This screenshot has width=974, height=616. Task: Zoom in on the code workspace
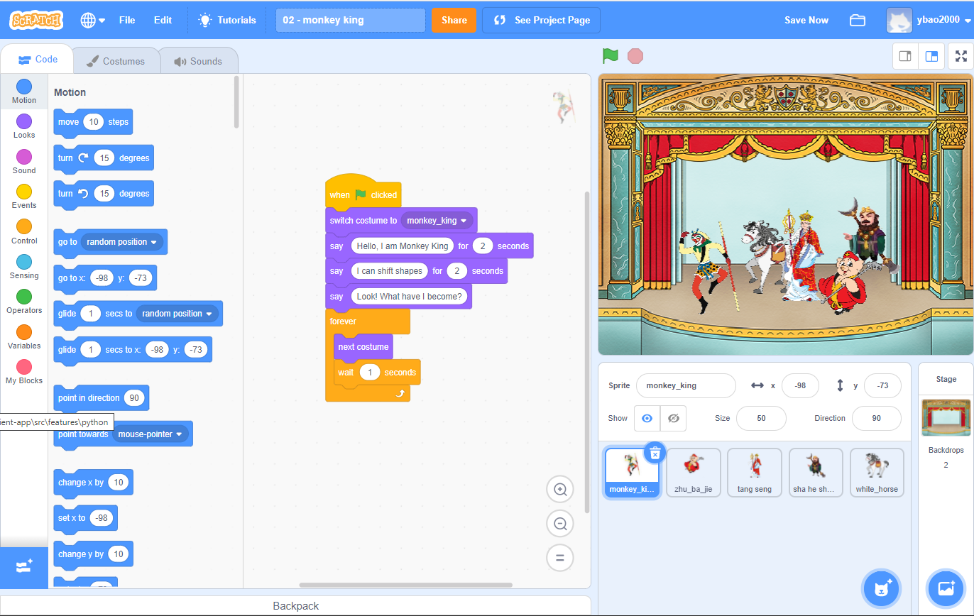tap(560, 490)
